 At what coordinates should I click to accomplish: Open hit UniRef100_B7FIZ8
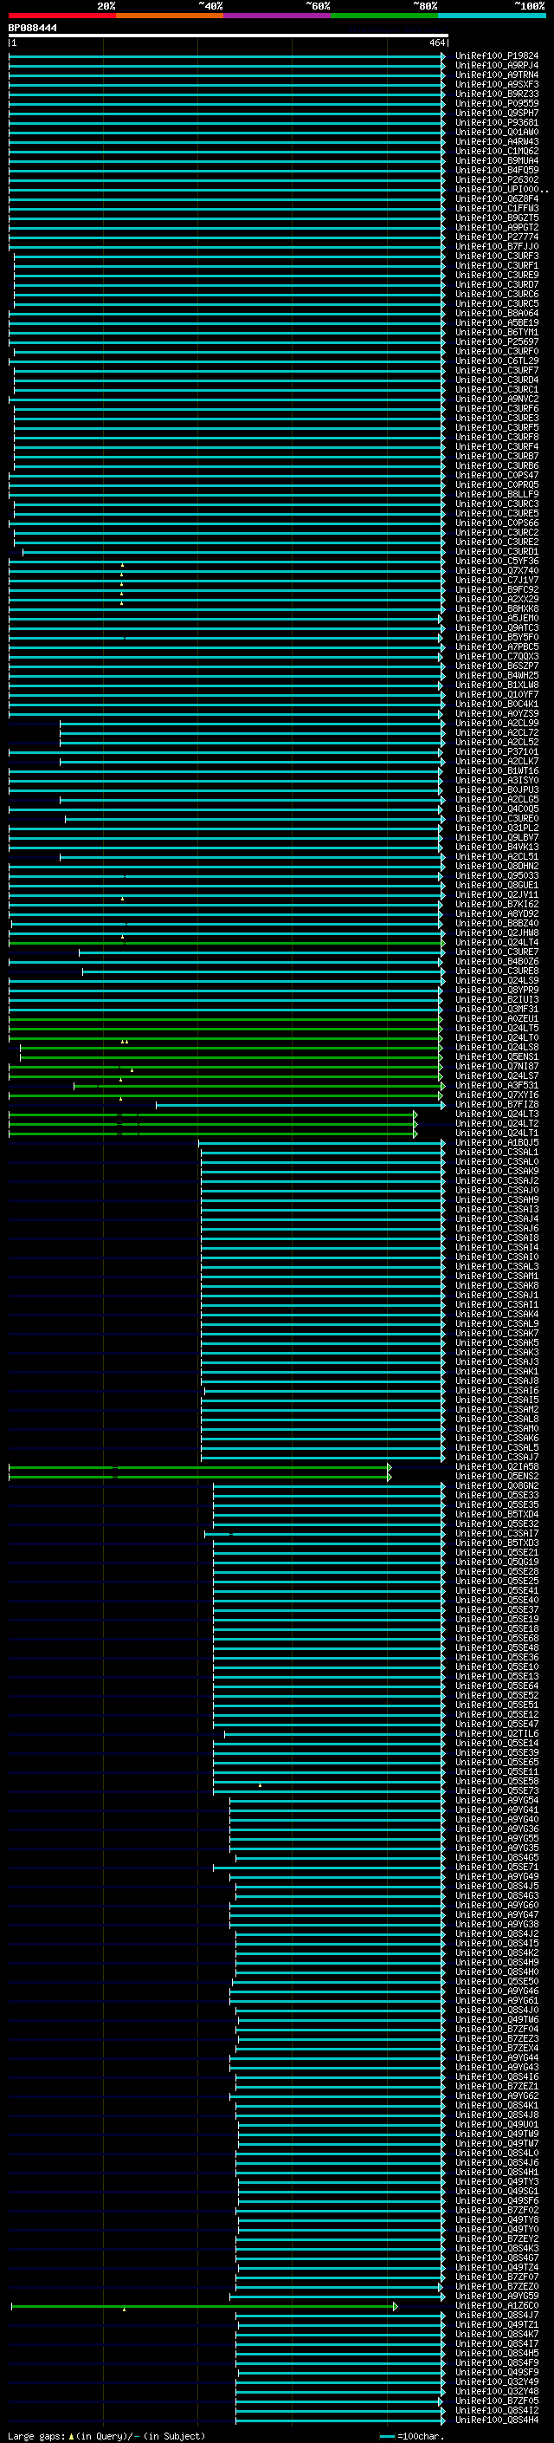[x=496, y=1104]
